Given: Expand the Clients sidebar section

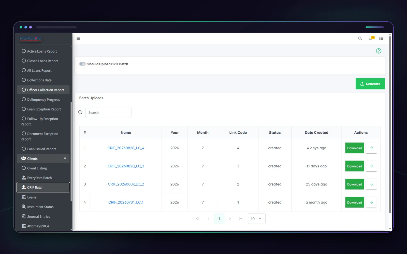Looking at the screenshot, I should [x=43, y=158].
